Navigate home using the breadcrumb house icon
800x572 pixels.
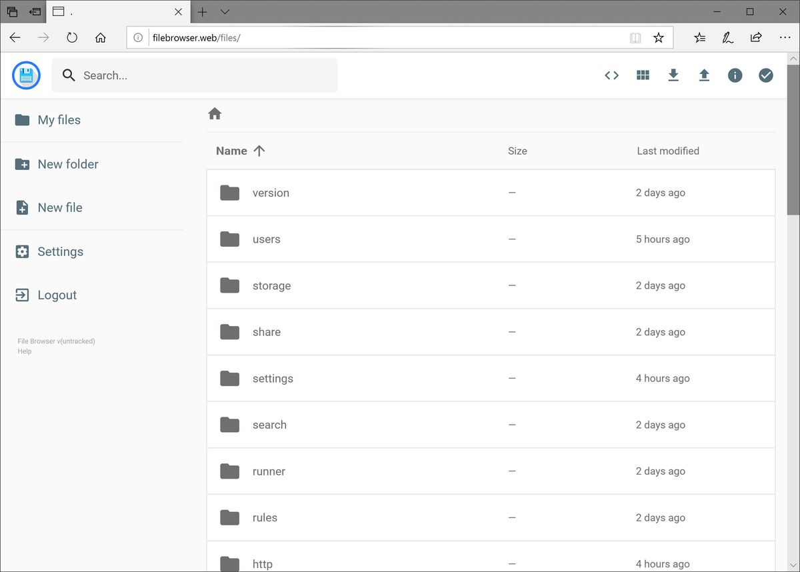pyautogui.click(x=215, y=114)
